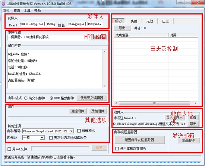Click the 邮件标题 subject field

(48, 38)
